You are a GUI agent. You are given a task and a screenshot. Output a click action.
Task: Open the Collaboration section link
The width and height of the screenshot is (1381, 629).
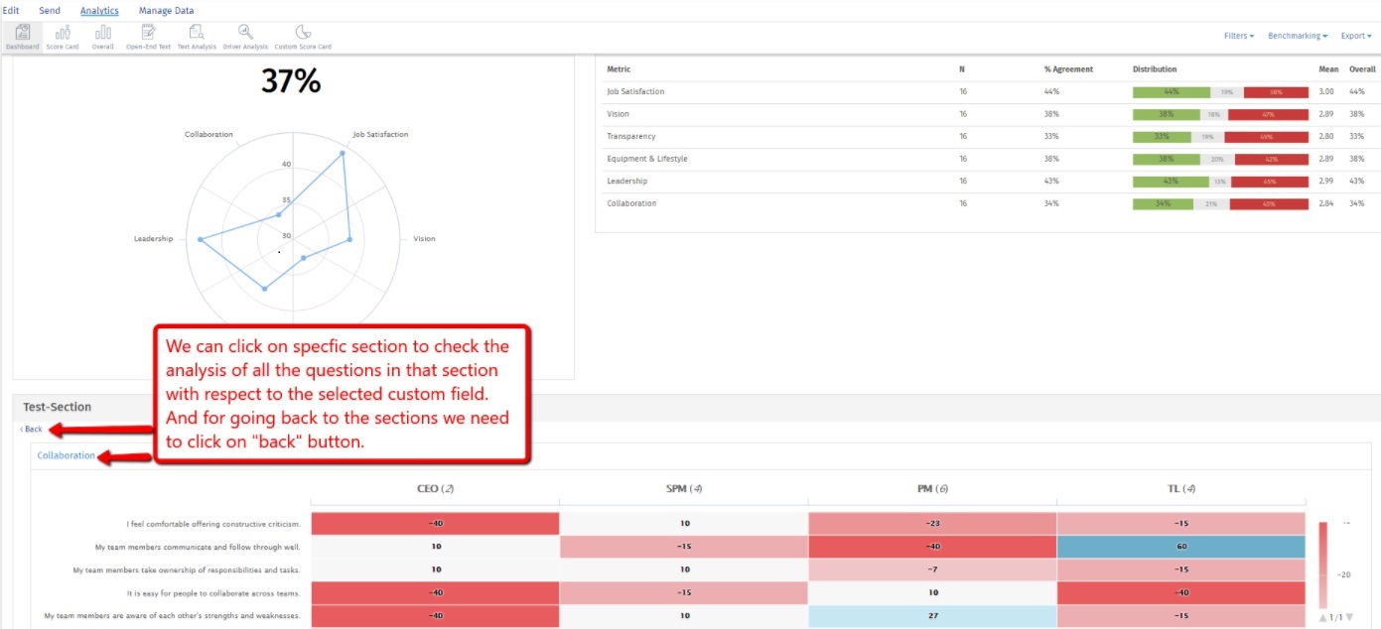point(66,454)
